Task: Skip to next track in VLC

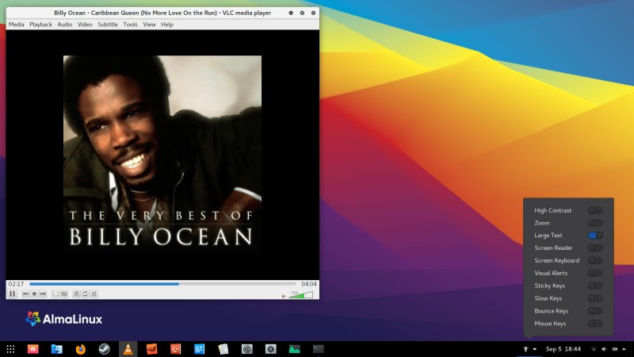Action: [x=43, y=294]
